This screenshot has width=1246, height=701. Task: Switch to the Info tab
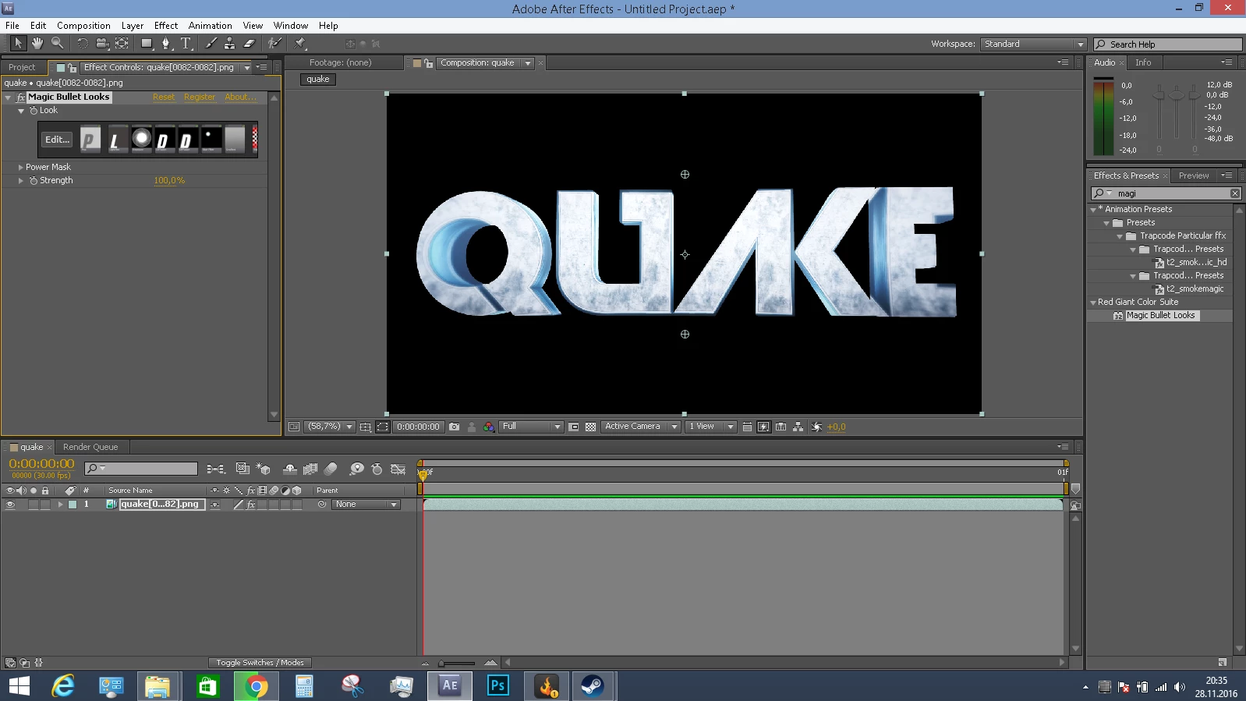coord(1143,62)
